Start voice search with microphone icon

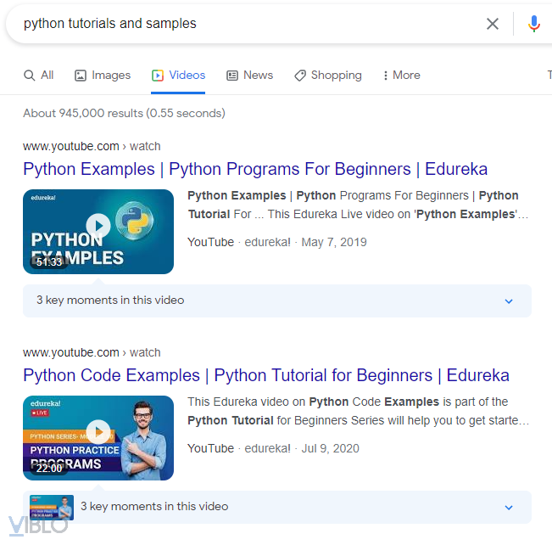[533, 24]
